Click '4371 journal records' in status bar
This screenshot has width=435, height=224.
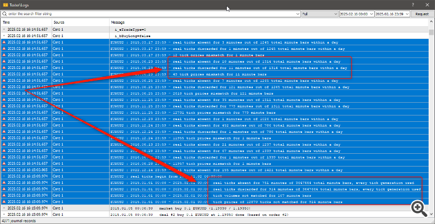[19, 221]
